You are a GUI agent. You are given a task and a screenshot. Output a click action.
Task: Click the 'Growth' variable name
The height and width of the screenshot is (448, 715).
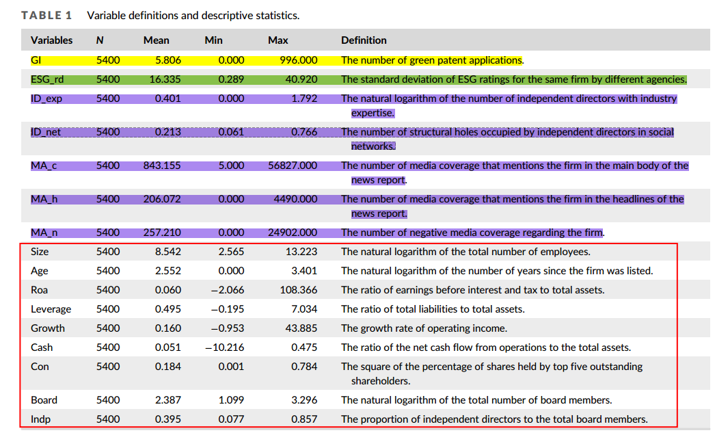48,328
